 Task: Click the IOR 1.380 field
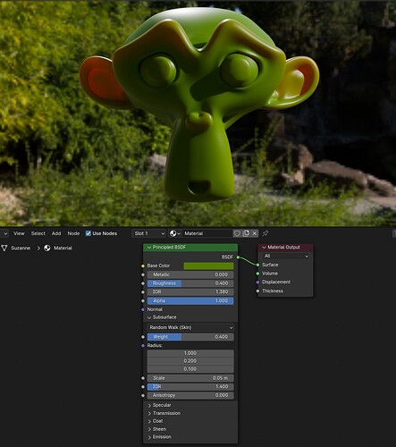(190, 291)
